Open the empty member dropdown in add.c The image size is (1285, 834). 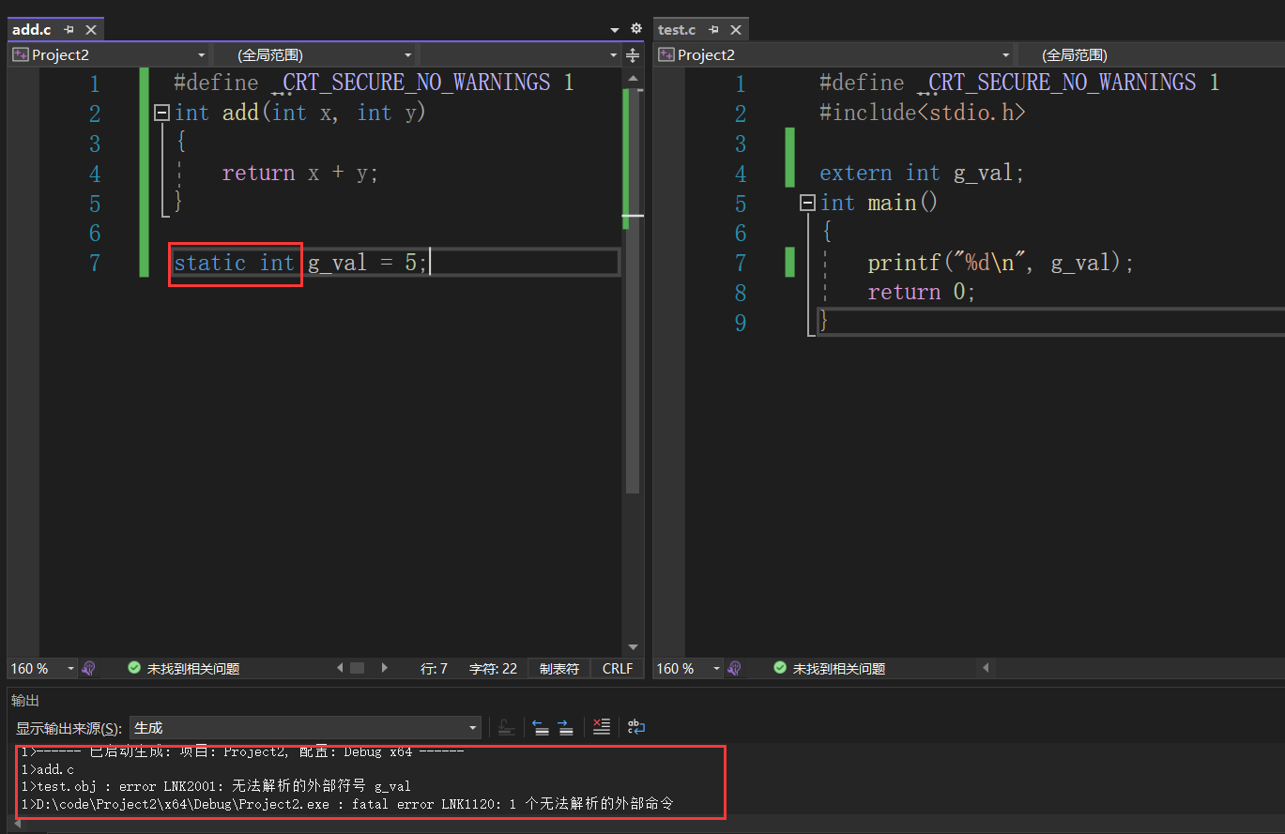tap(519, 55)
